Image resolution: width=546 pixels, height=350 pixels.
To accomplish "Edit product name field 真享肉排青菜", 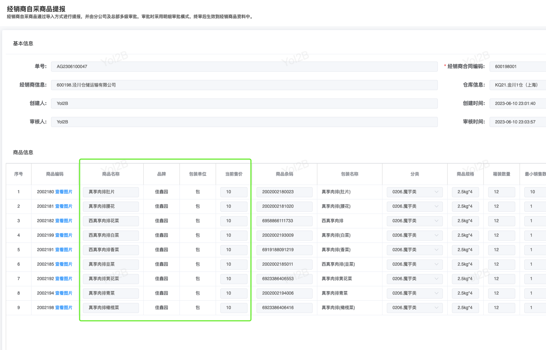I will click(x=111, y=293).
